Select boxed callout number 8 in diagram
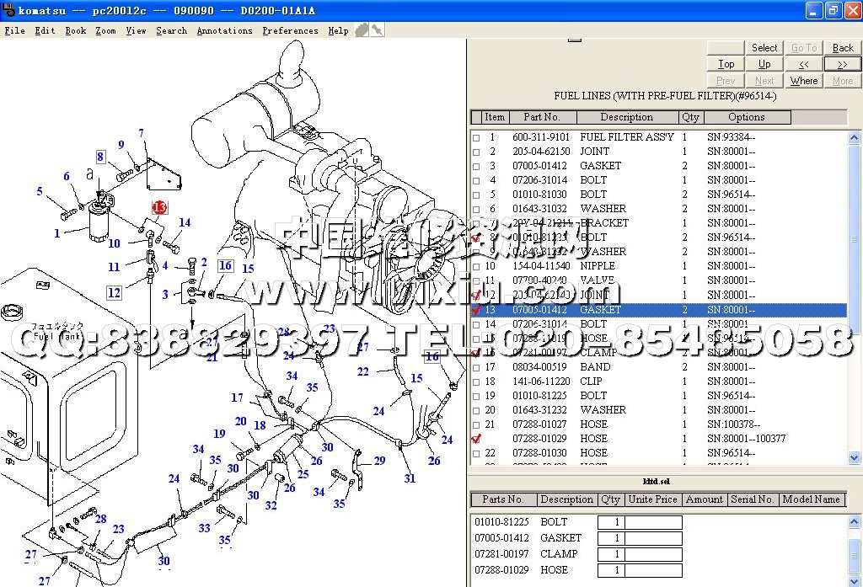863x587 pixels. tap(100, 157)
